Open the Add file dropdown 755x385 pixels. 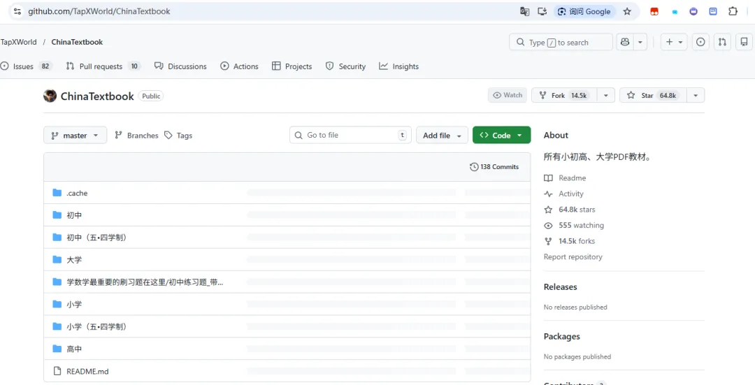click(x=442, y=136)
